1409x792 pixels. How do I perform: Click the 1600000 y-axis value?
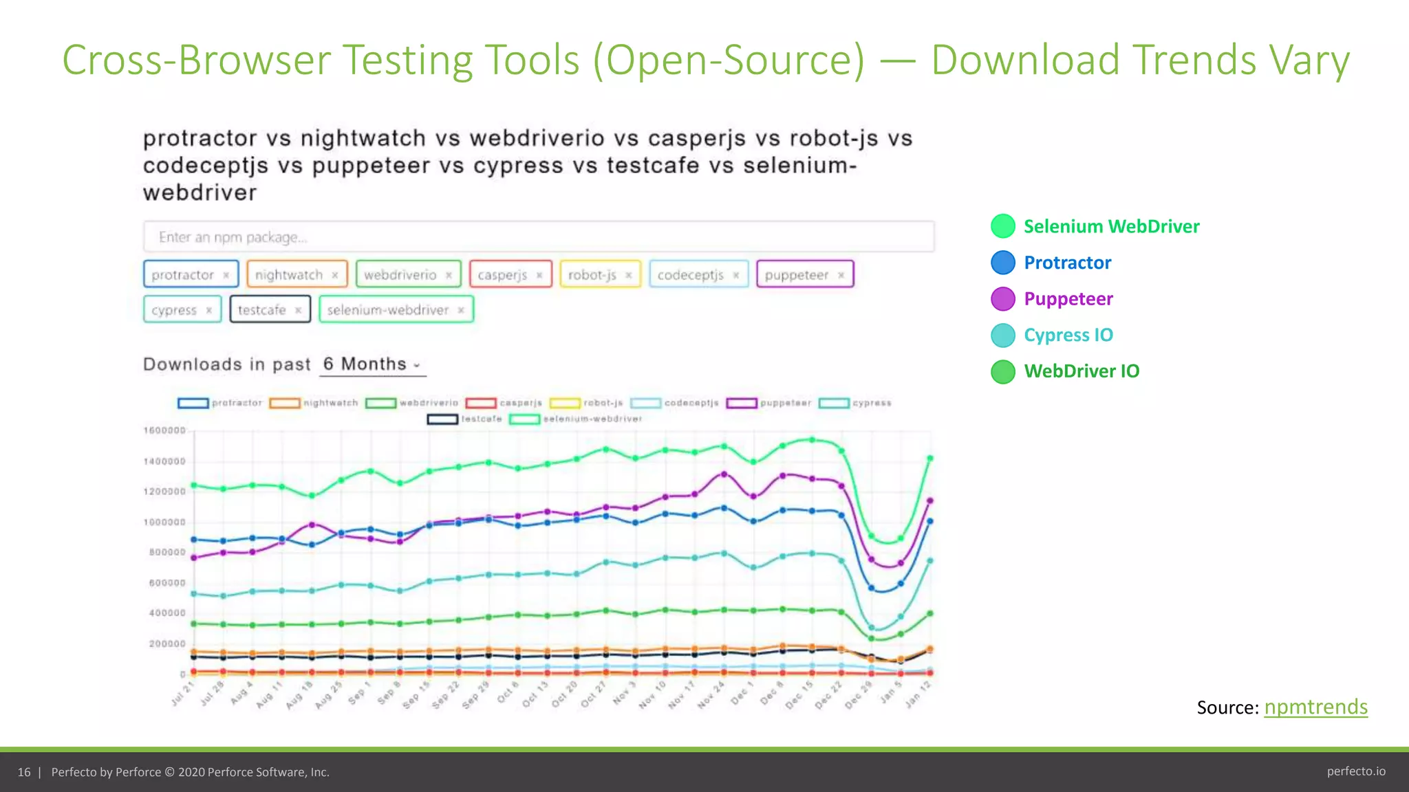tap(164, 430)
